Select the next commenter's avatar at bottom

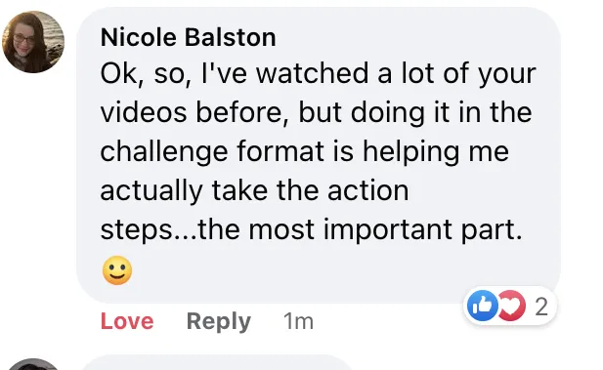pos(33,364)
